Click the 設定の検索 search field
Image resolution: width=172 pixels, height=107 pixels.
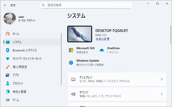point(86,5)
